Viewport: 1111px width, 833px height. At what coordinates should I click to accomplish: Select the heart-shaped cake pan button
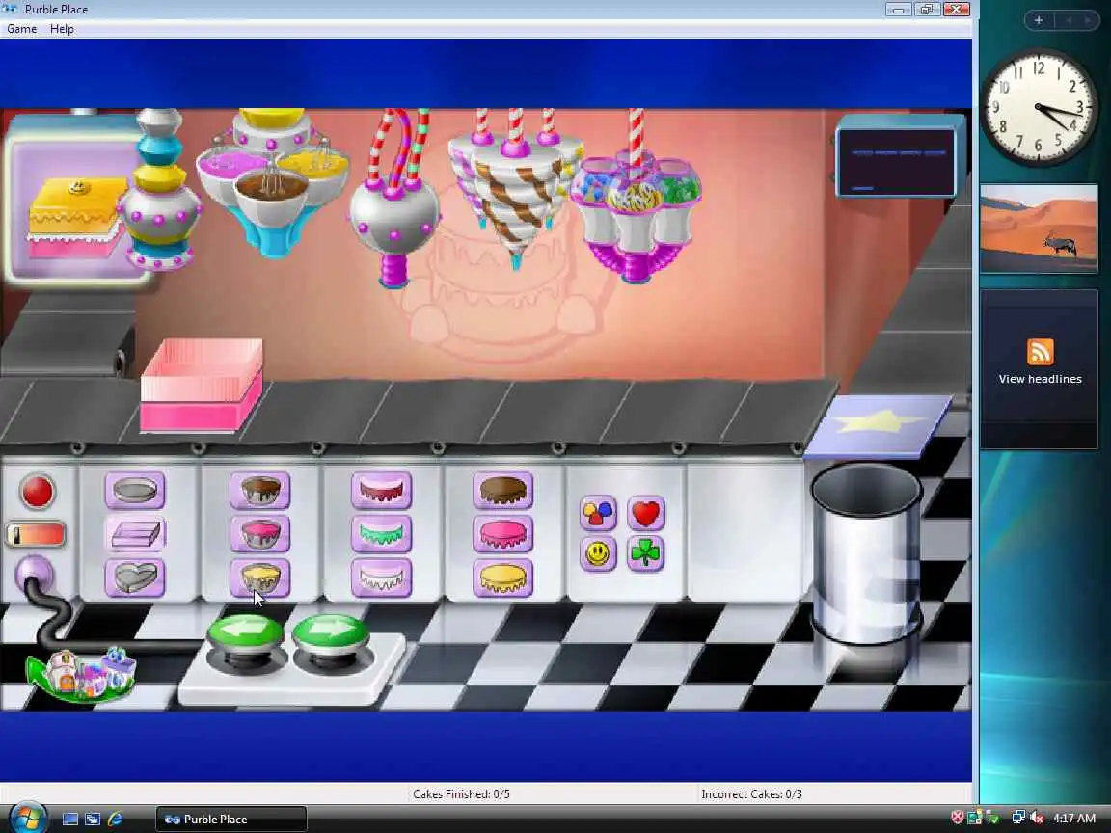pos(135,578)
